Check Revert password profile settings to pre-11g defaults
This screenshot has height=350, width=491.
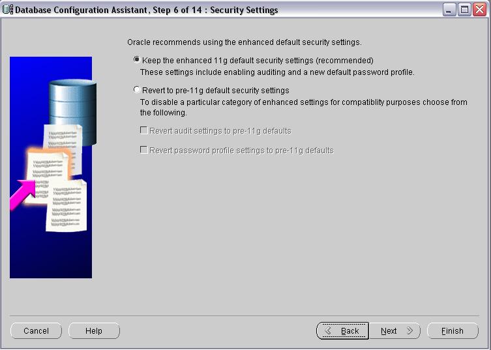tap(143, 150)
